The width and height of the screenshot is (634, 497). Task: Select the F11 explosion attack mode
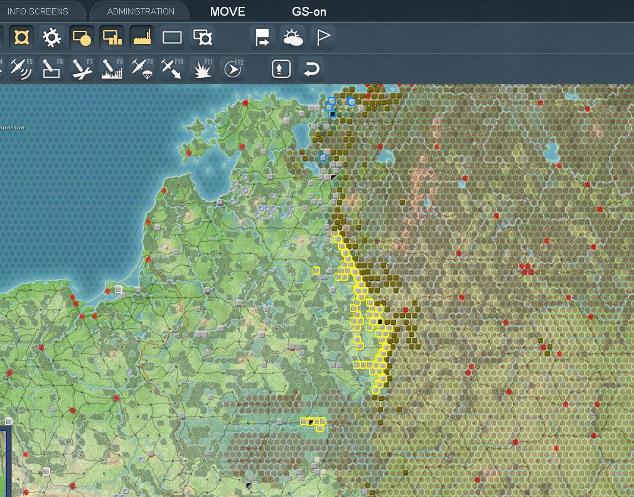202,69
